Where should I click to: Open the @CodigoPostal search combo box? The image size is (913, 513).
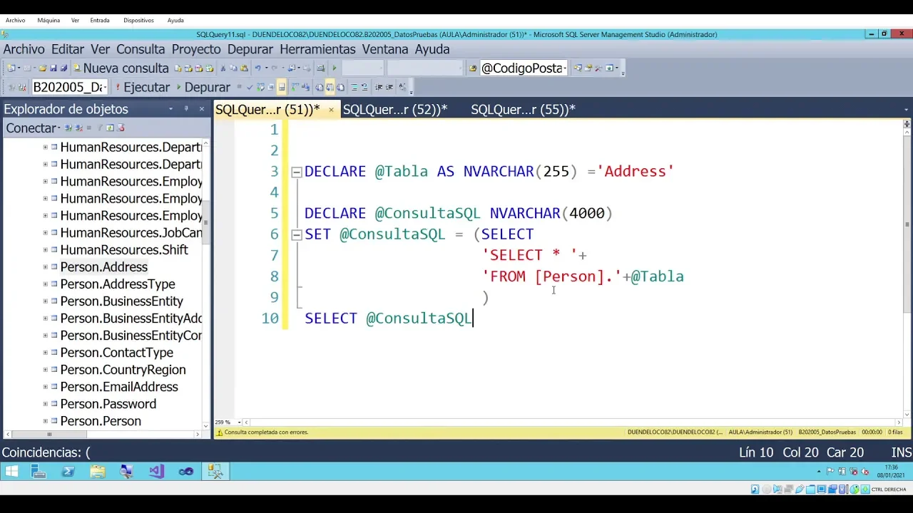coord(523,68)
